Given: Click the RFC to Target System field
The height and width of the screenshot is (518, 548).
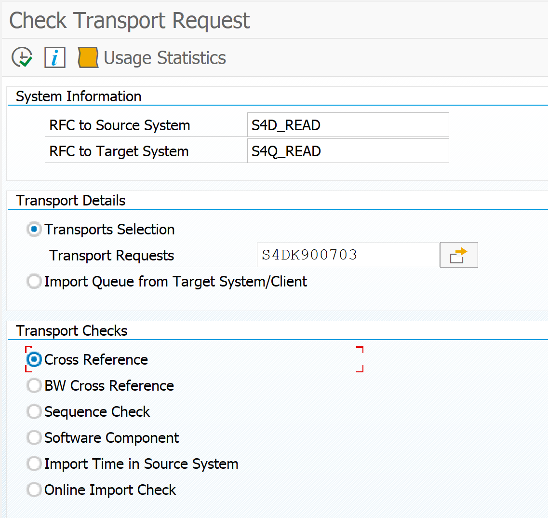Looking at the screenshot, I should 347,150.
